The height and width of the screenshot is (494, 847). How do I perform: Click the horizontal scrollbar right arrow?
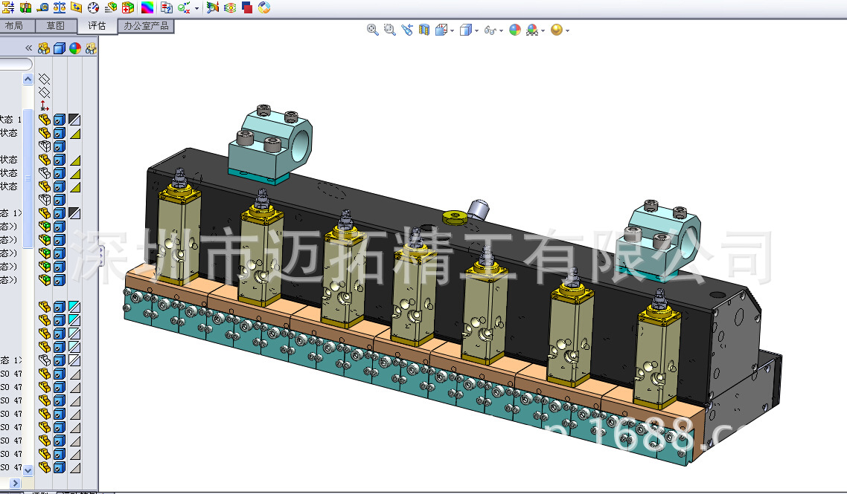click(15, 483)
